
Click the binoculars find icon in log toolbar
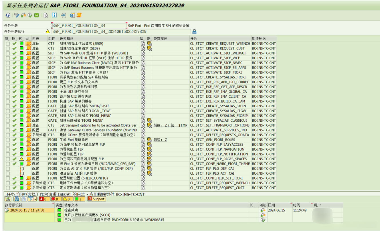click(x=17, y=199)
